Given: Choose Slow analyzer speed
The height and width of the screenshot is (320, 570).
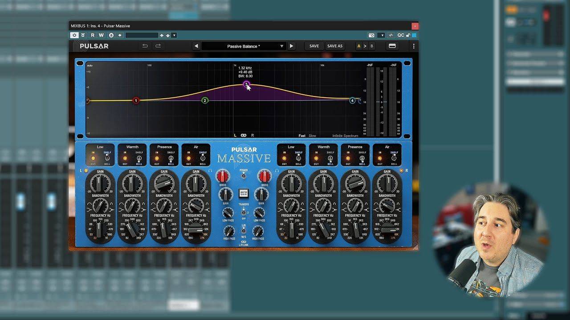Looking at the screenshot, I should [313, 136].
